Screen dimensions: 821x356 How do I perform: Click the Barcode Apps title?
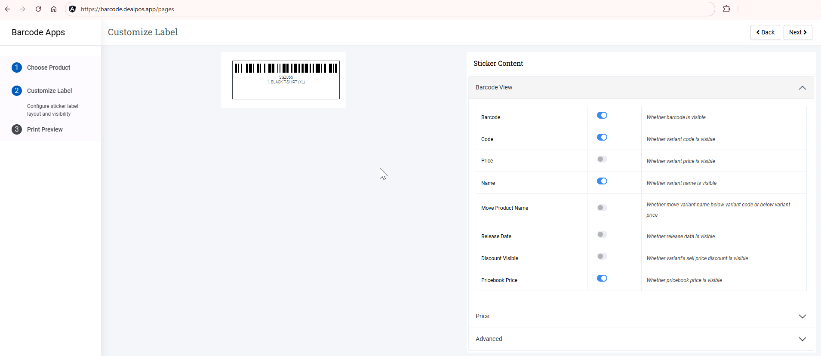pos(38,32)
